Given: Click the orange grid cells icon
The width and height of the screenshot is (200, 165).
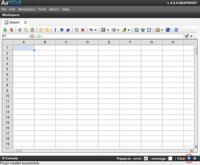Looking at the screenshot, I should coord(157,30).
